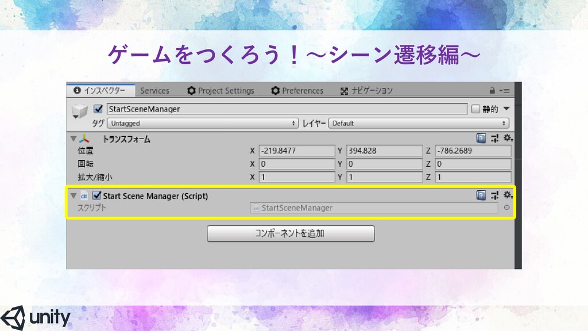Click the 拡大/縮小 scale label
Image resolution: width=588 pixels, height=331 pixels.
pyautogui.click(x=95, y=177)
